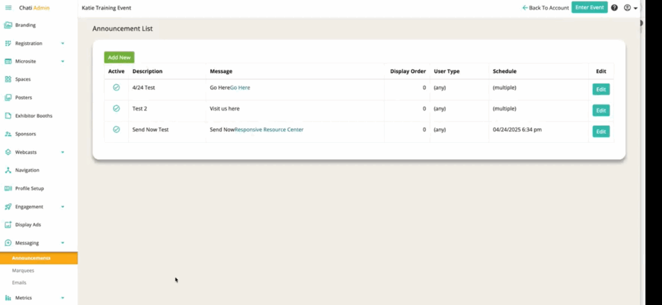Open the user account profile icon
Image resolution: width=662 pixels, height=305 pixels.
(x=627, y=8)
